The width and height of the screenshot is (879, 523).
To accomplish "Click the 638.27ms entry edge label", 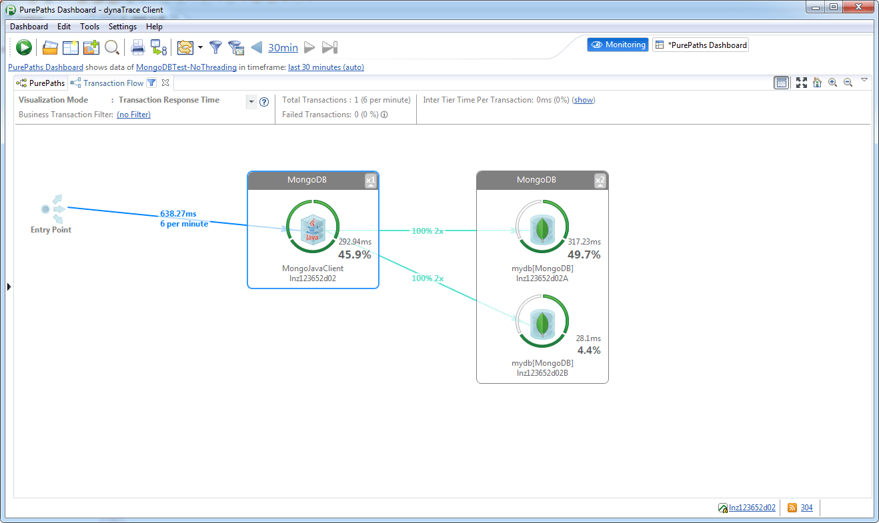I will point(178,214).
